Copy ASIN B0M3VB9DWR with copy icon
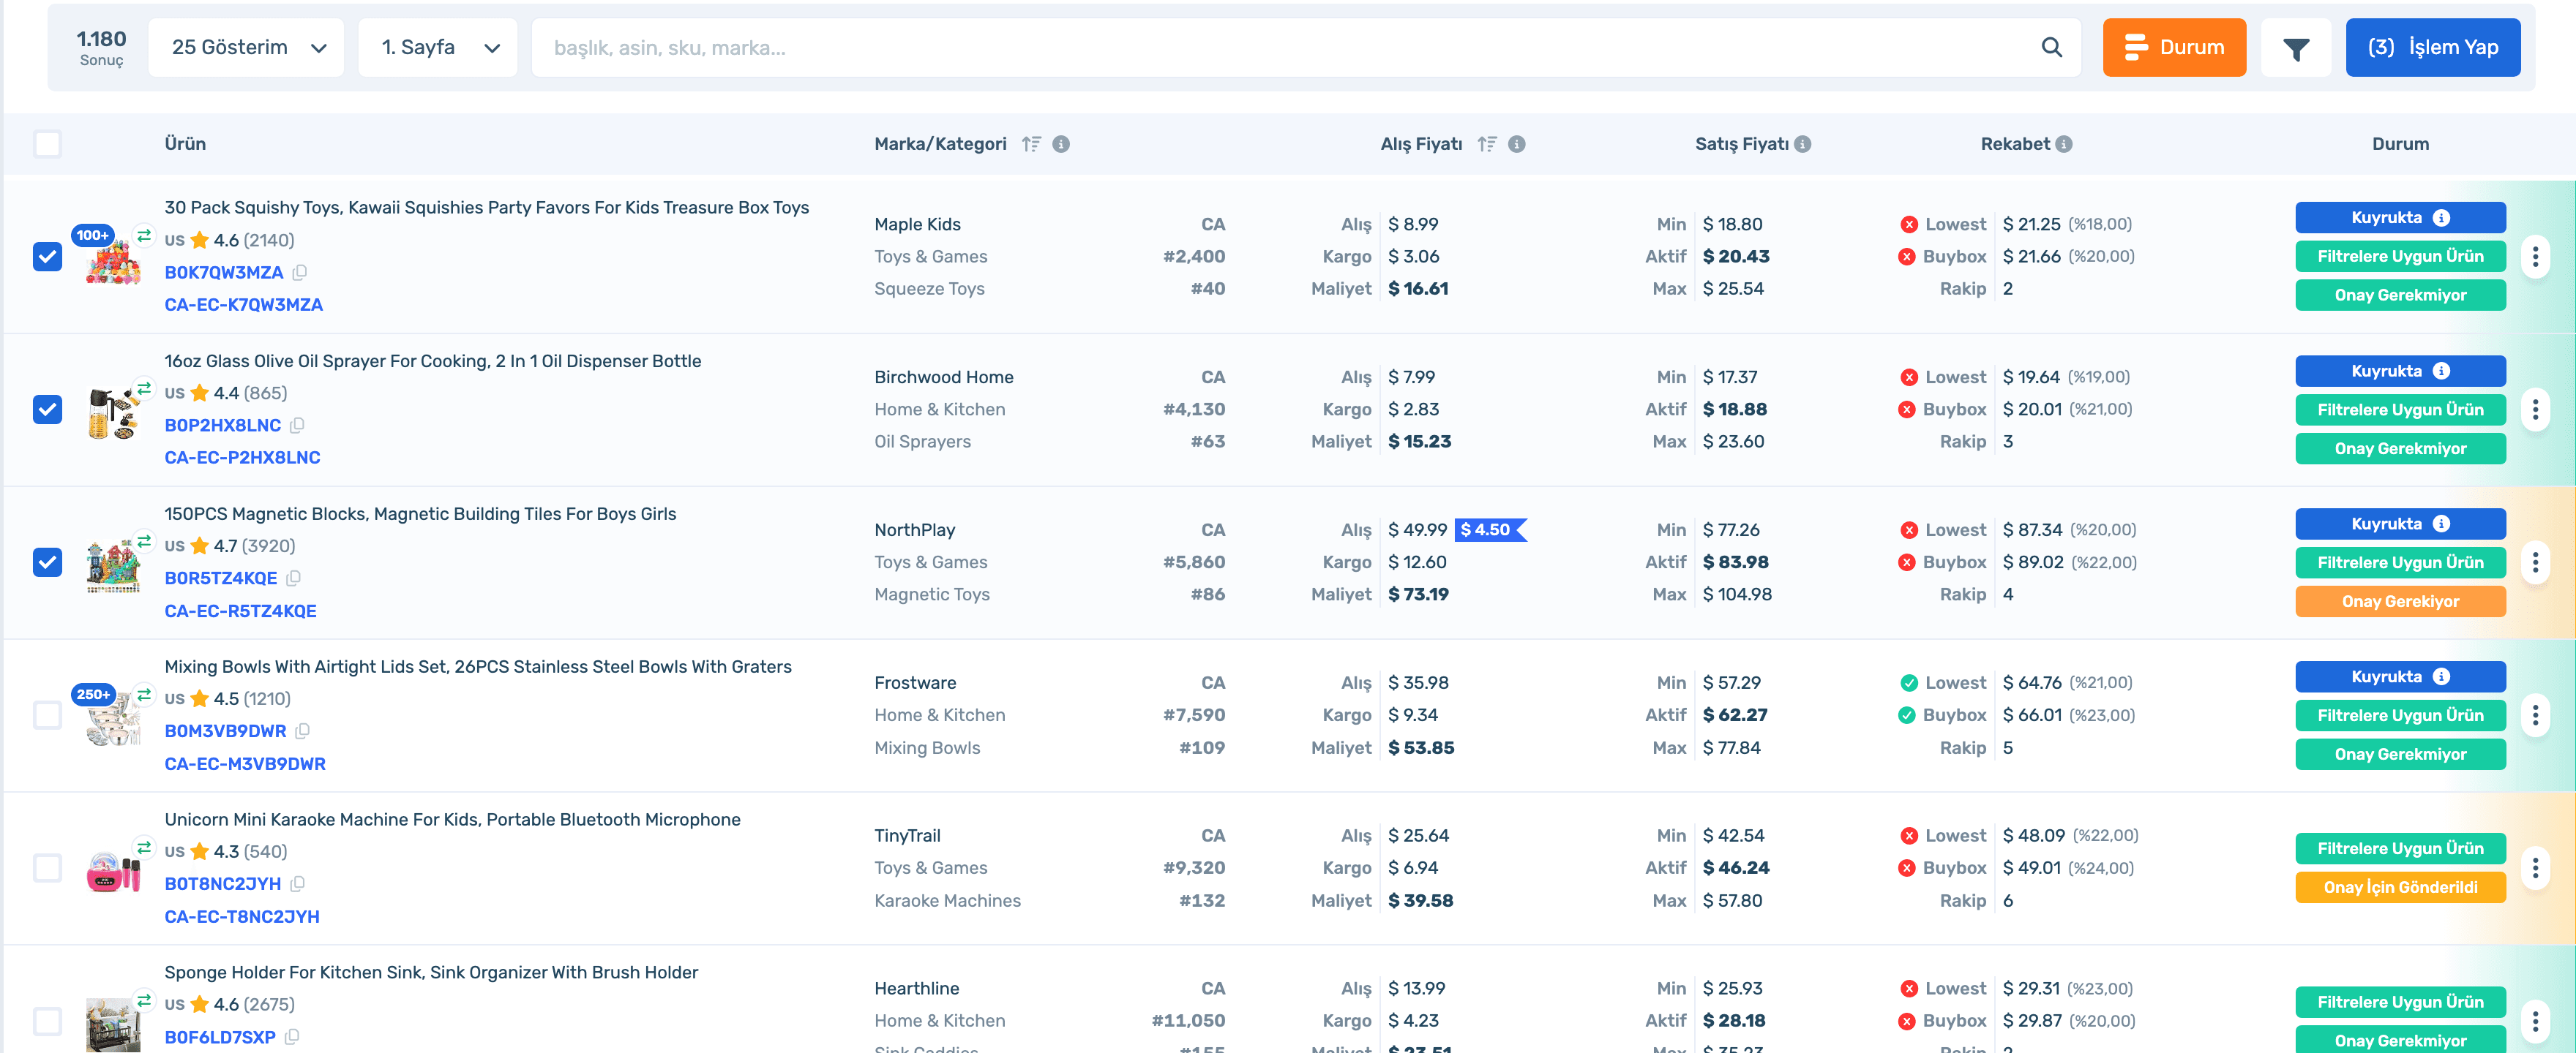2576x1053 pixels. [302, 731]
